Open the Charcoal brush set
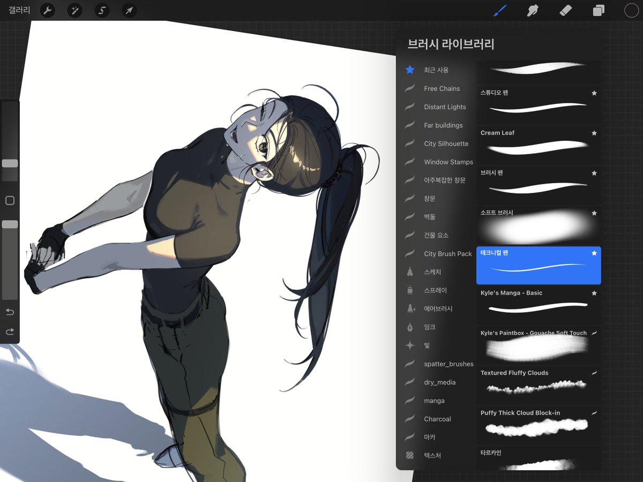This screenshot has width=643, height=482. coord(436,419)
